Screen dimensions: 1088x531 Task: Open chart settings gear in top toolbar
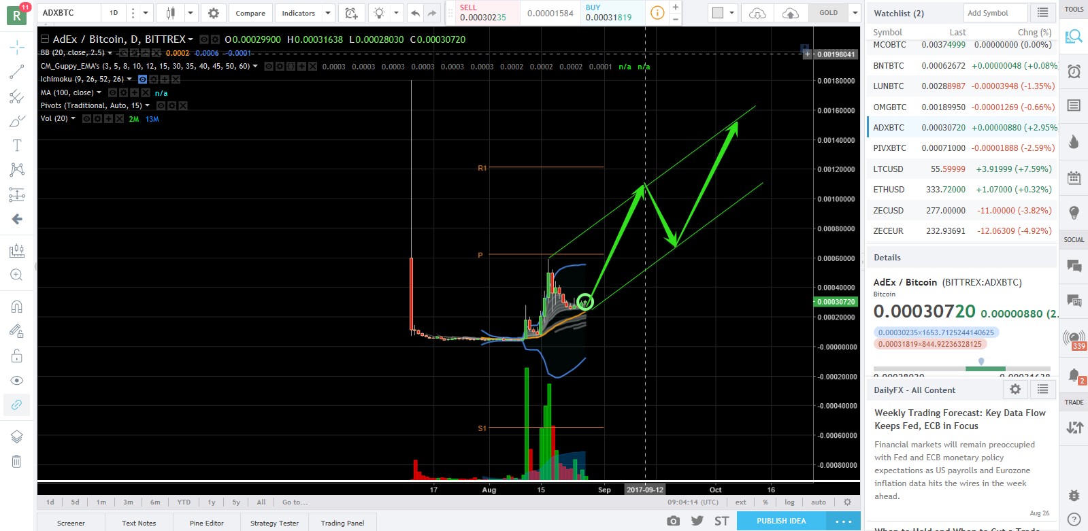coord(214,13)
